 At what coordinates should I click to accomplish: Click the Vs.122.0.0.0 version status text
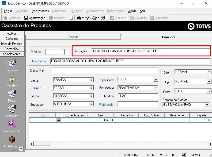[168, 155]
